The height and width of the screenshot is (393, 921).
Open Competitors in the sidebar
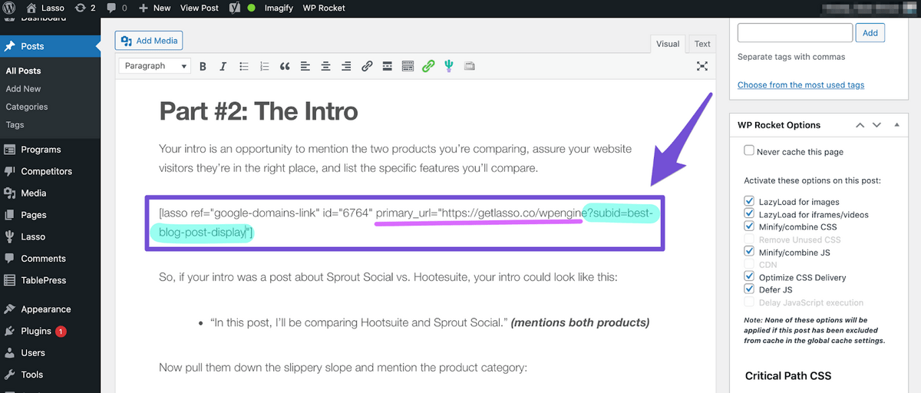[50, 171]
